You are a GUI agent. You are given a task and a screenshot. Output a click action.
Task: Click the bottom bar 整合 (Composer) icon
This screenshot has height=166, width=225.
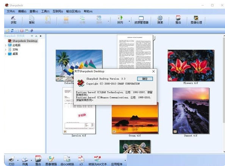point(38,161)
